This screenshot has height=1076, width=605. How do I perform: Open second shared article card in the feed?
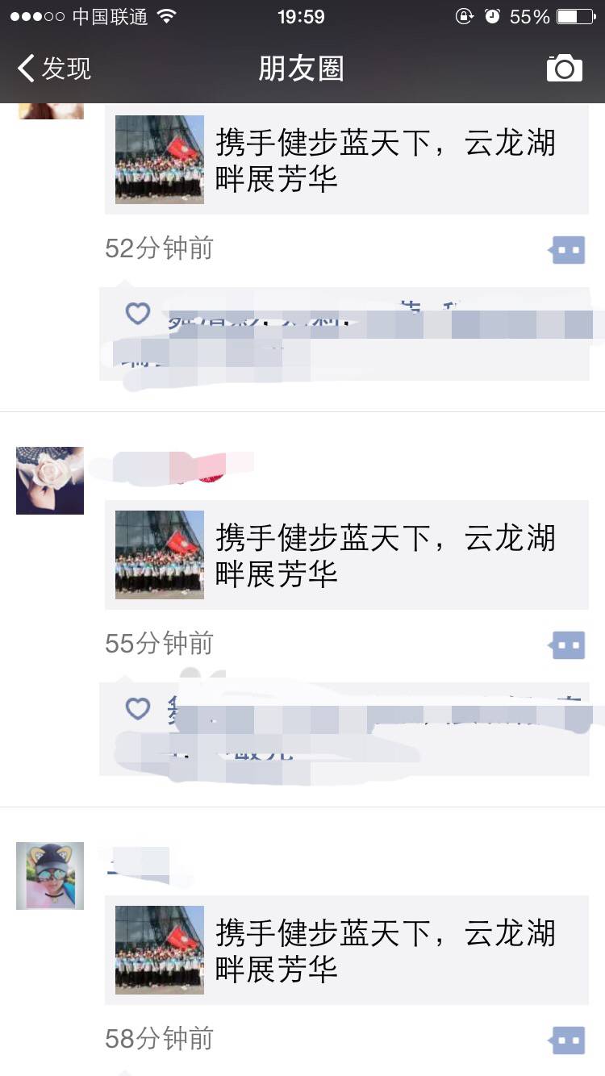point(347,555)
